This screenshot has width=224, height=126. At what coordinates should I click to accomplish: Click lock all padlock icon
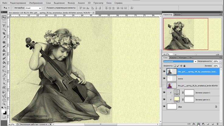tap(184, 66)
